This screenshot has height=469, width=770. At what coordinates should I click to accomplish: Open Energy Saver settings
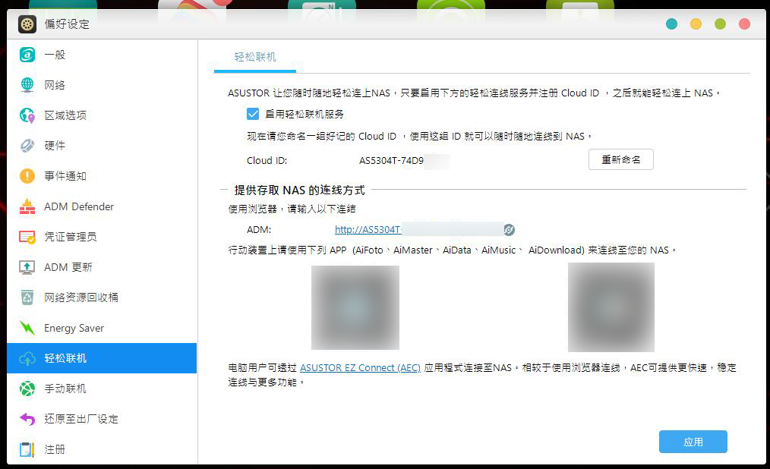[103, 328]
